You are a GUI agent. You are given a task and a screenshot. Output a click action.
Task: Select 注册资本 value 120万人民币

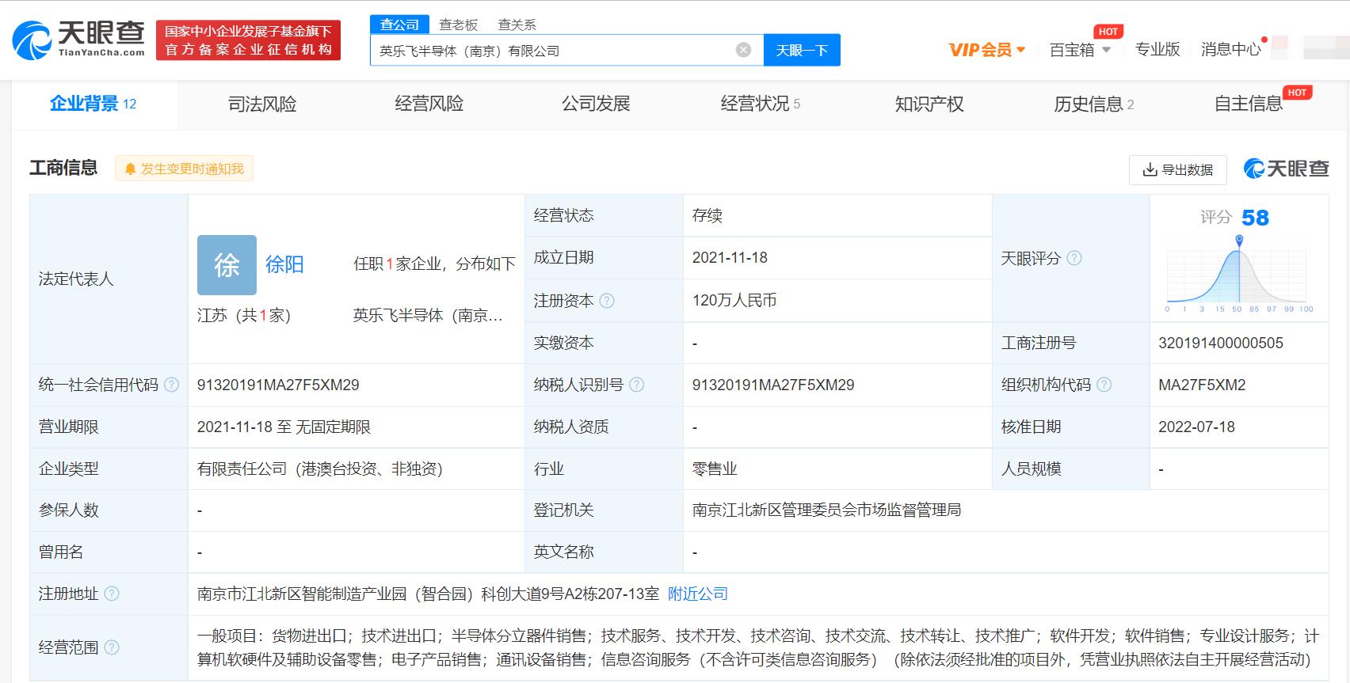click(x=734, y=301)
